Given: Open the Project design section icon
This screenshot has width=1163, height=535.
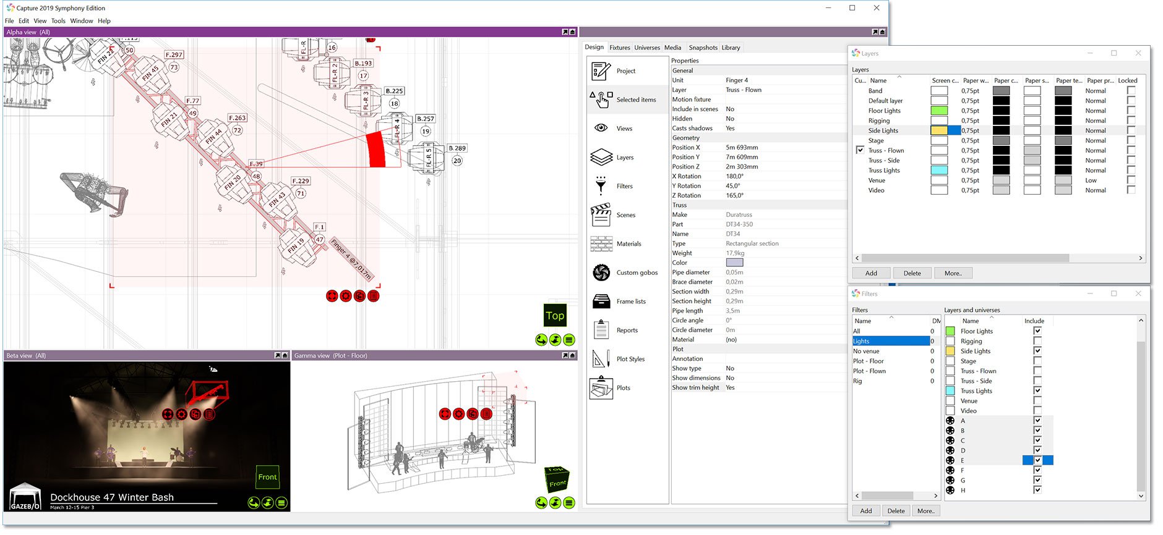Looking at the screenshot, I should point(601,71).
